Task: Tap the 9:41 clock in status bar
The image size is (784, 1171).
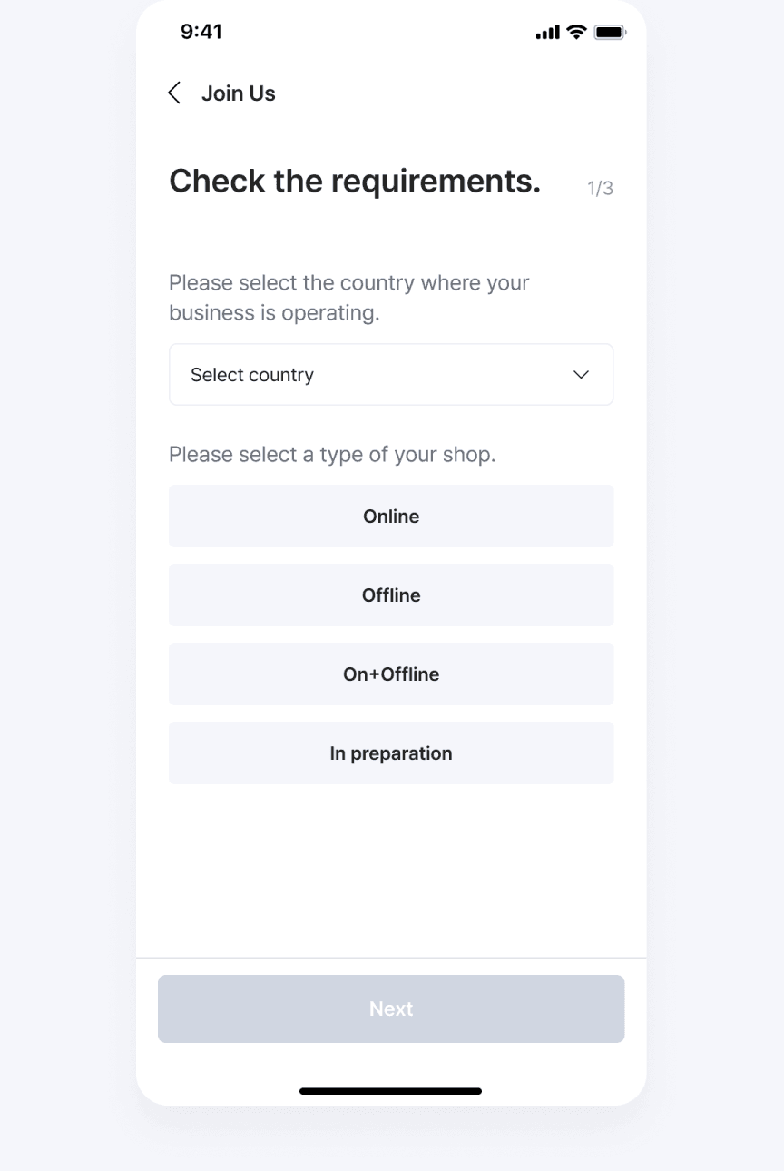Action: 201,32
